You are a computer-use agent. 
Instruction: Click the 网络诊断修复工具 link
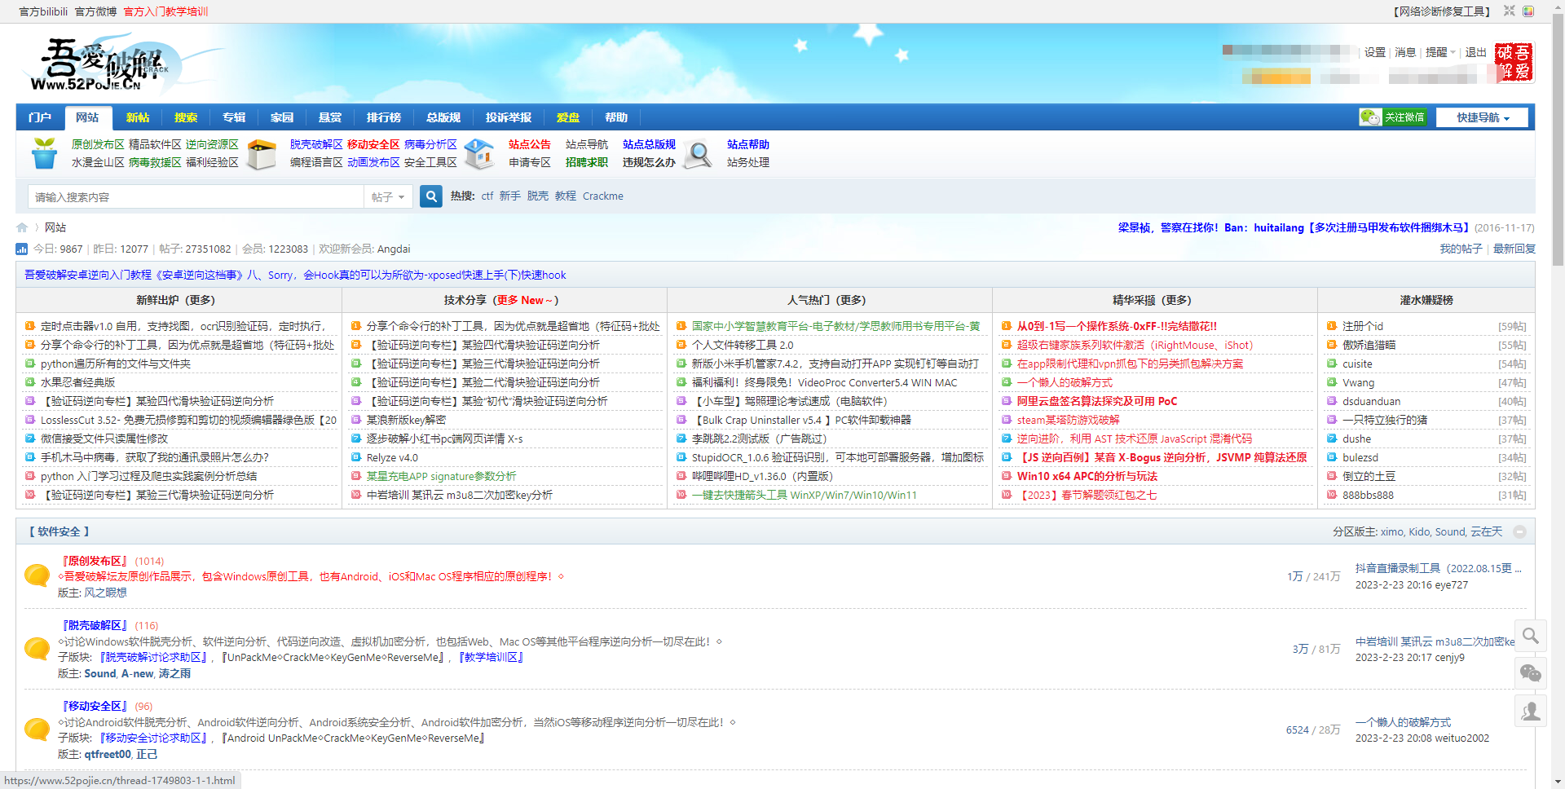(1441, 11)
